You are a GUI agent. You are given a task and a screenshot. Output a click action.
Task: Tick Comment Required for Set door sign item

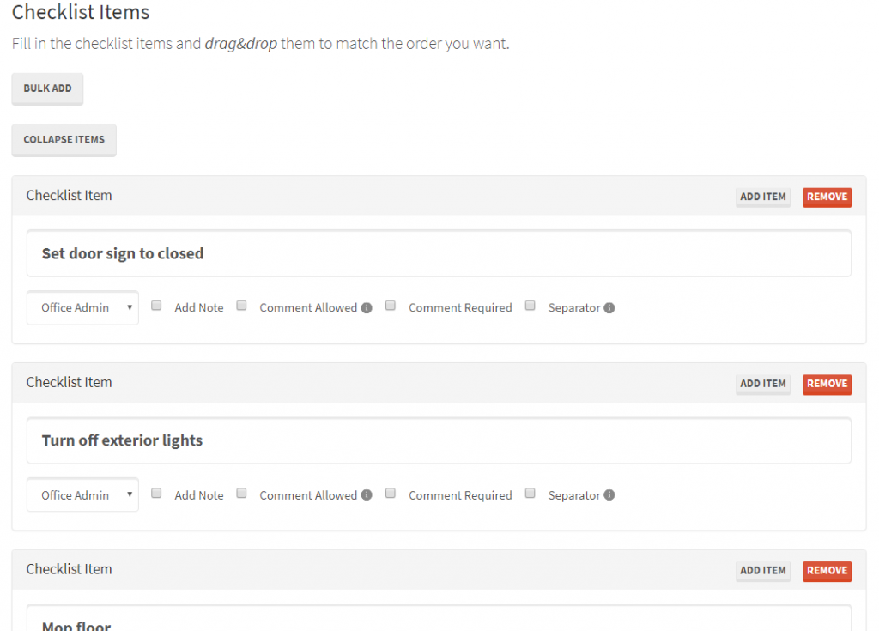tap(391, 306)
